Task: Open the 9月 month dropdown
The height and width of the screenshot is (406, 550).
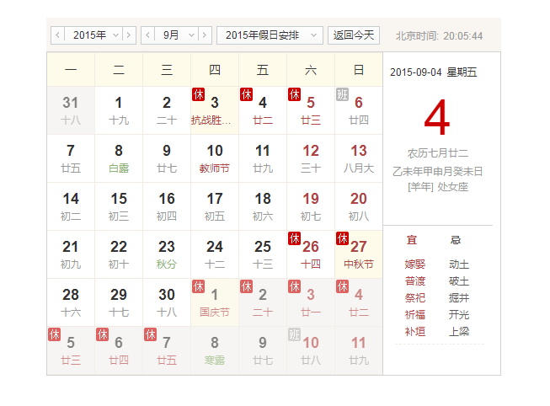Action: 176,35
